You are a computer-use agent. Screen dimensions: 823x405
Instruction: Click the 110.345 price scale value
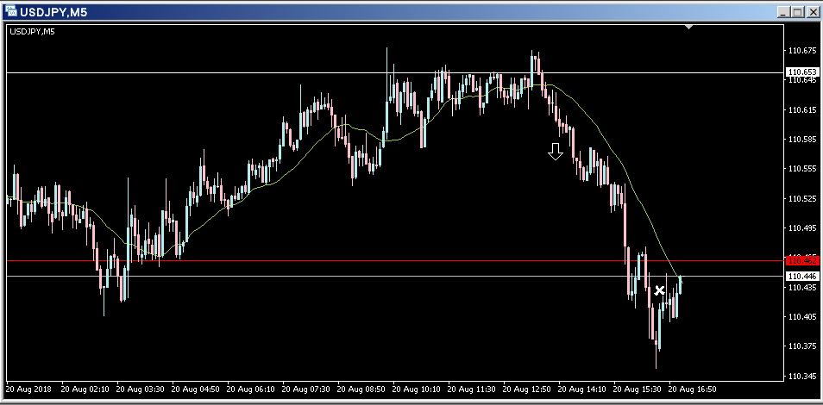(801, 377)
